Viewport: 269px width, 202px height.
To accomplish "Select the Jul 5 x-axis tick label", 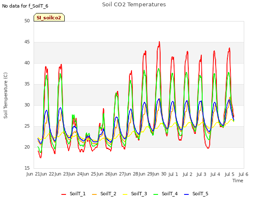I will tap(229, 174).
